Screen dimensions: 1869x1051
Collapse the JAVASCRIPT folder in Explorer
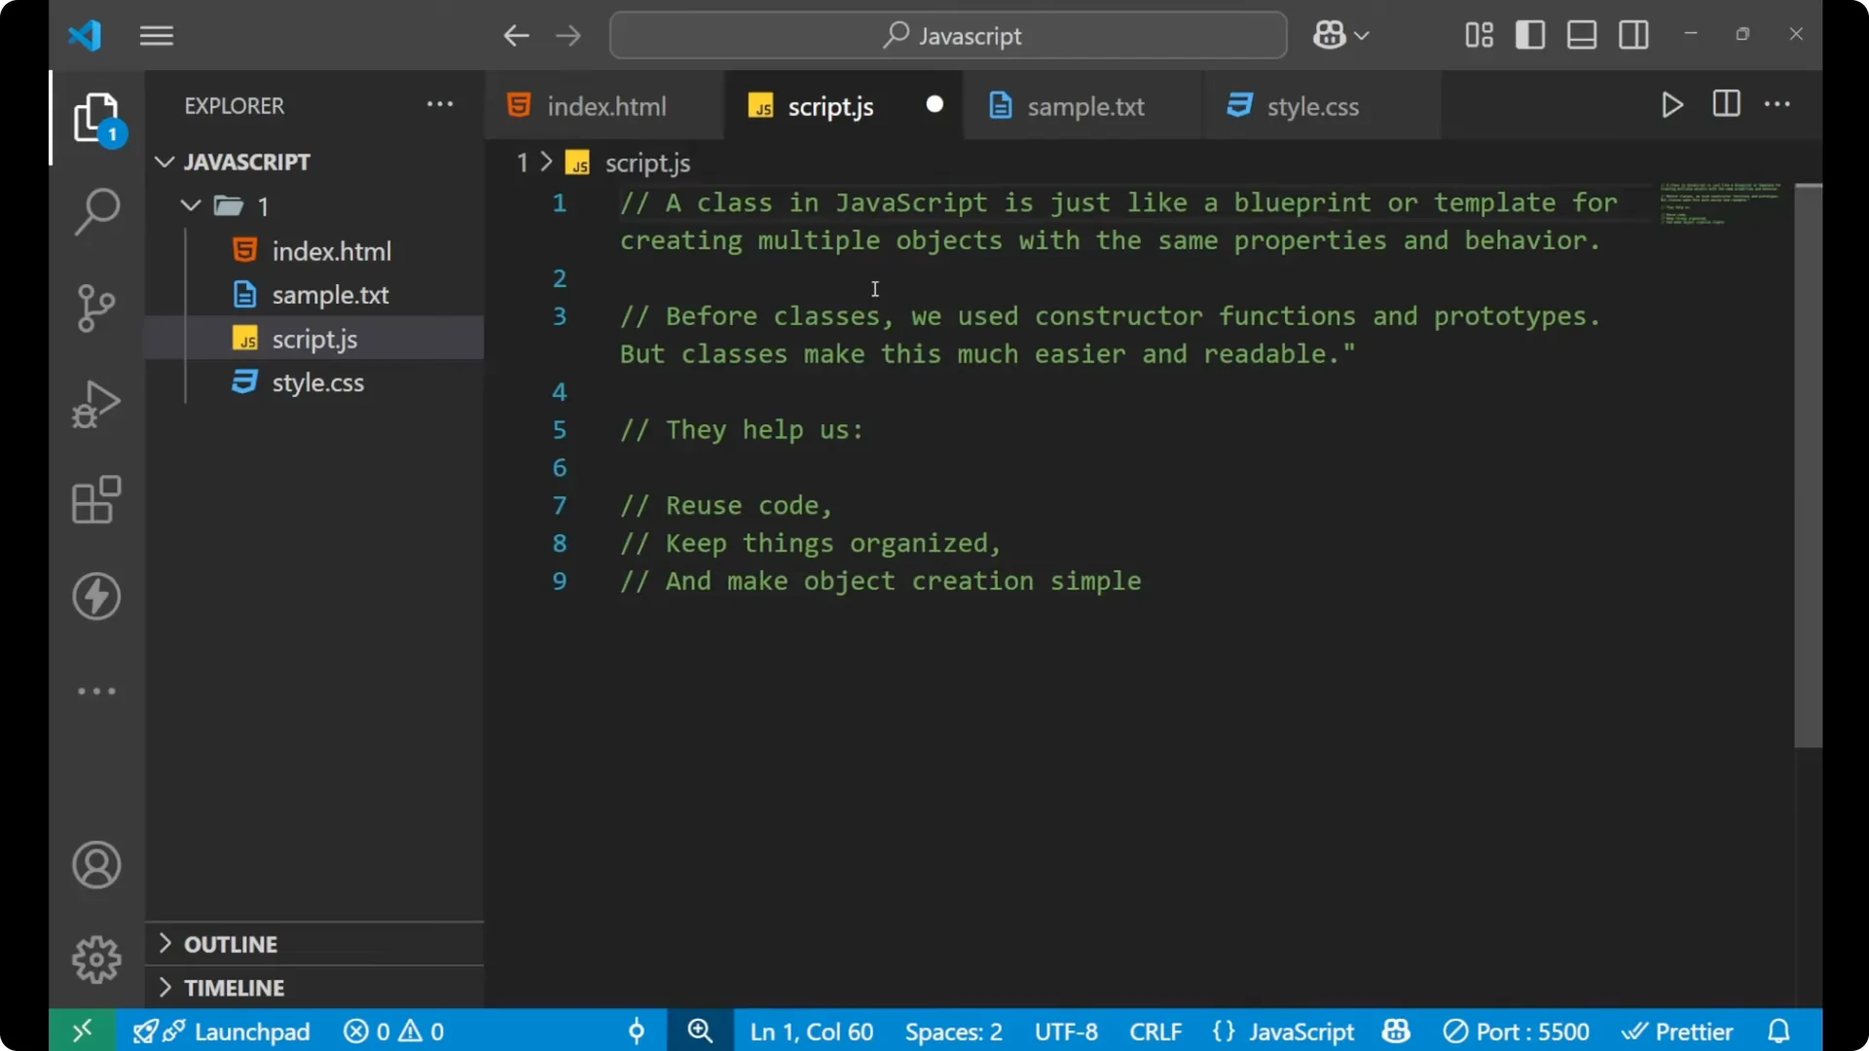[x=164, y=162]
